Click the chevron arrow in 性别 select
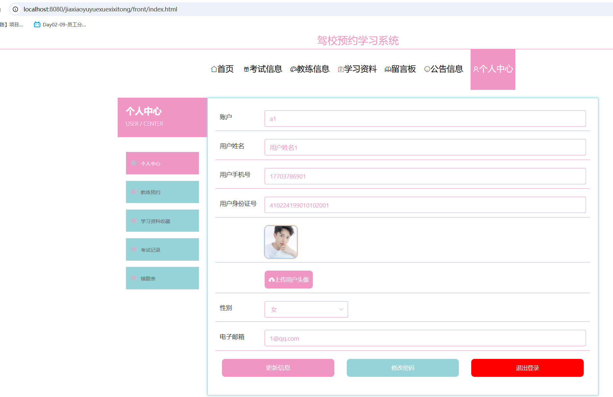Viewport: 613px width, 397px height. pos(341,309)
